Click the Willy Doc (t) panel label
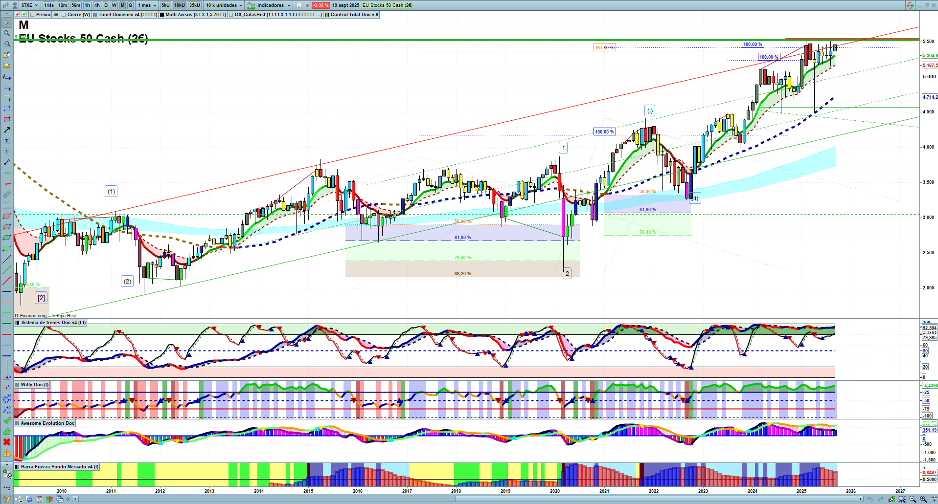 pyautogui.click(x=35, y=385)
